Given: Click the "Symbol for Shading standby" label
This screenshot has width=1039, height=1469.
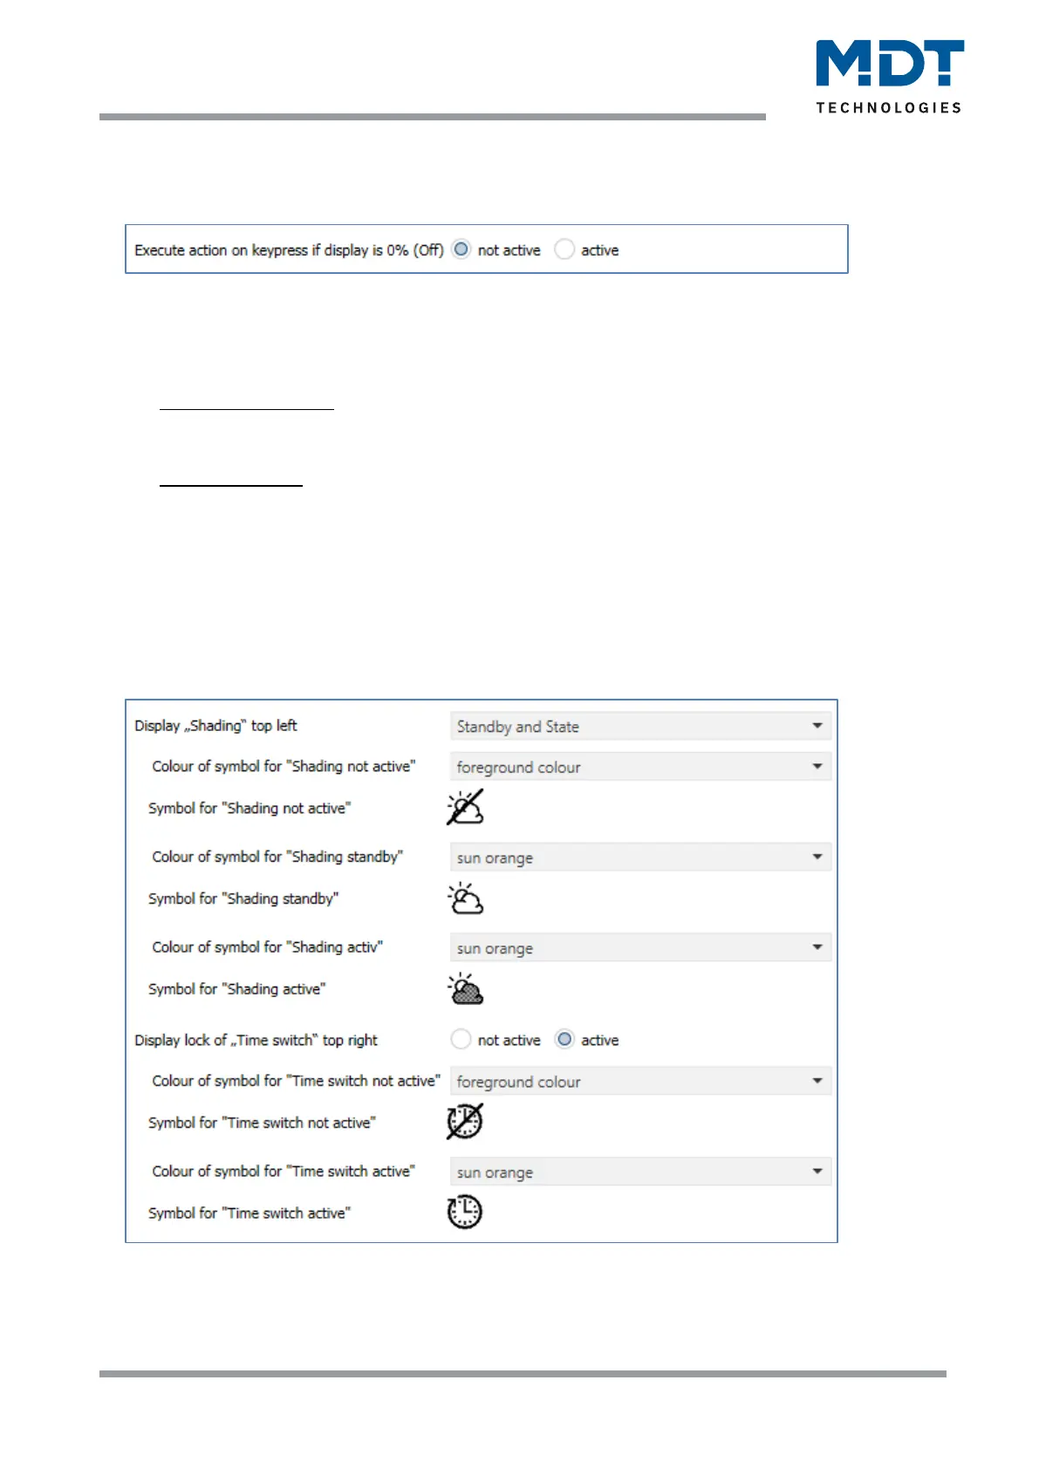Looking at the screenshot, I should click(243, 898).
